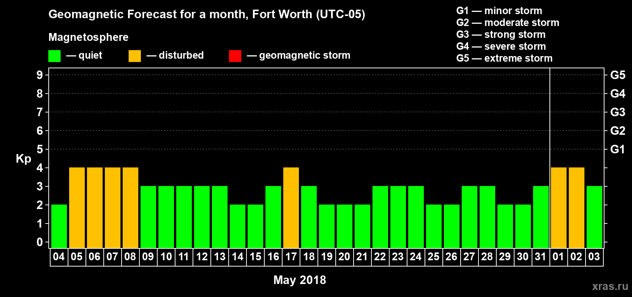Click the date label '15' on the axis

(255, 257)
